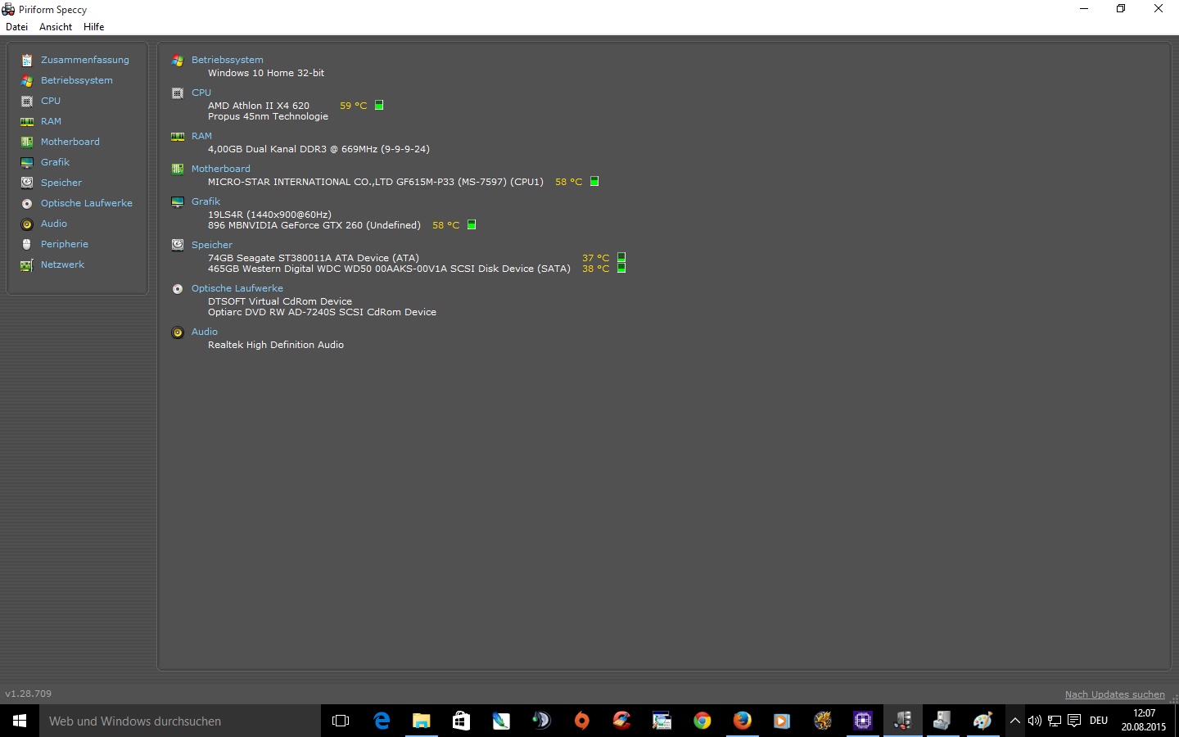Open the Datei menu
The height and width of the screenshot is (737, 1179).
pyautogui.click(x=16, y=27)
